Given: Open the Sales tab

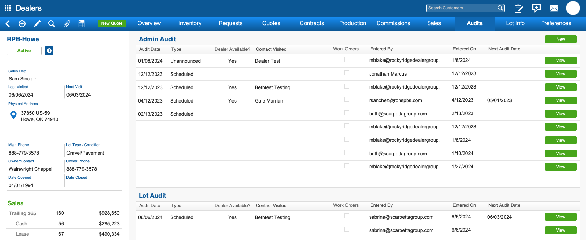Looking at the screenshot, I should (434, 23).
